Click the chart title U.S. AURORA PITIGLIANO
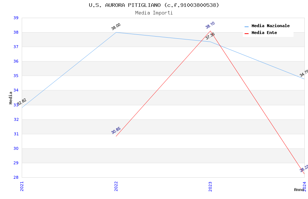Screen dimensions: 308x199 tap(154, 5)
